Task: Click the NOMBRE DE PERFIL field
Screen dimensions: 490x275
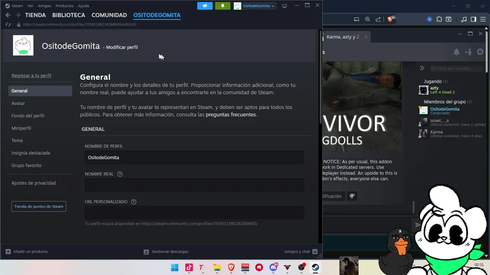Action: click(194, 157)
